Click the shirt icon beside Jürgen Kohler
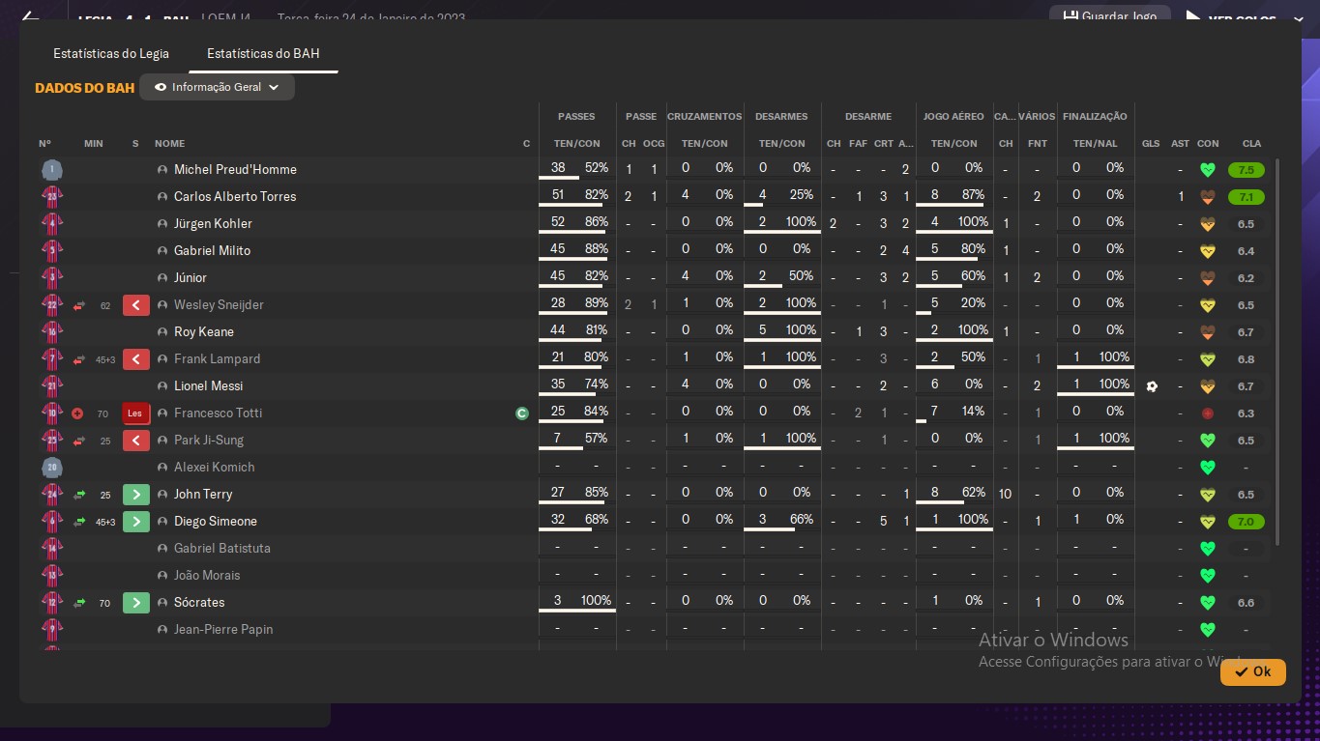The height and width of the screenshot is (741, 1320). click(51, 224)
